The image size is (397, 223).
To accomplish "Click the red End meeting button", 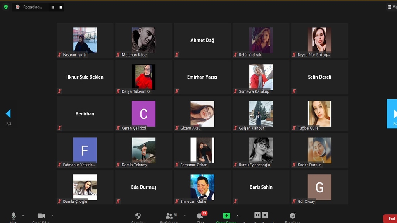I will point(391,219).
